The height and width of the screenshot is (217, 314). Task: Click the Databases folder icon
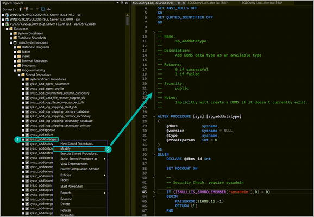point(11,29)
